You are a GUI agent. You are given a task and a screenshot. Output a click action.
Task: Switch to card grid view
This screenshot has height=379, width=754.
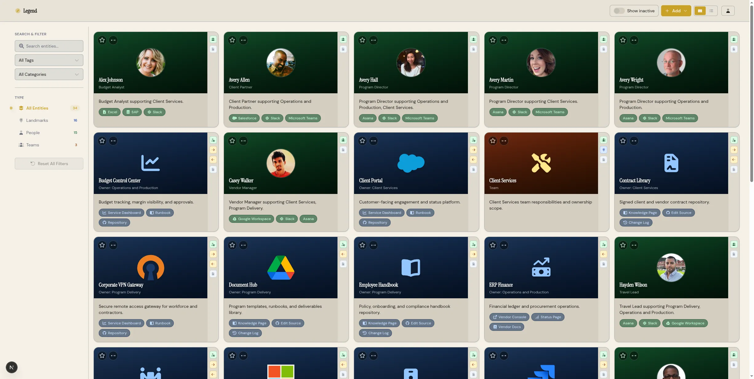click(700, 11)
